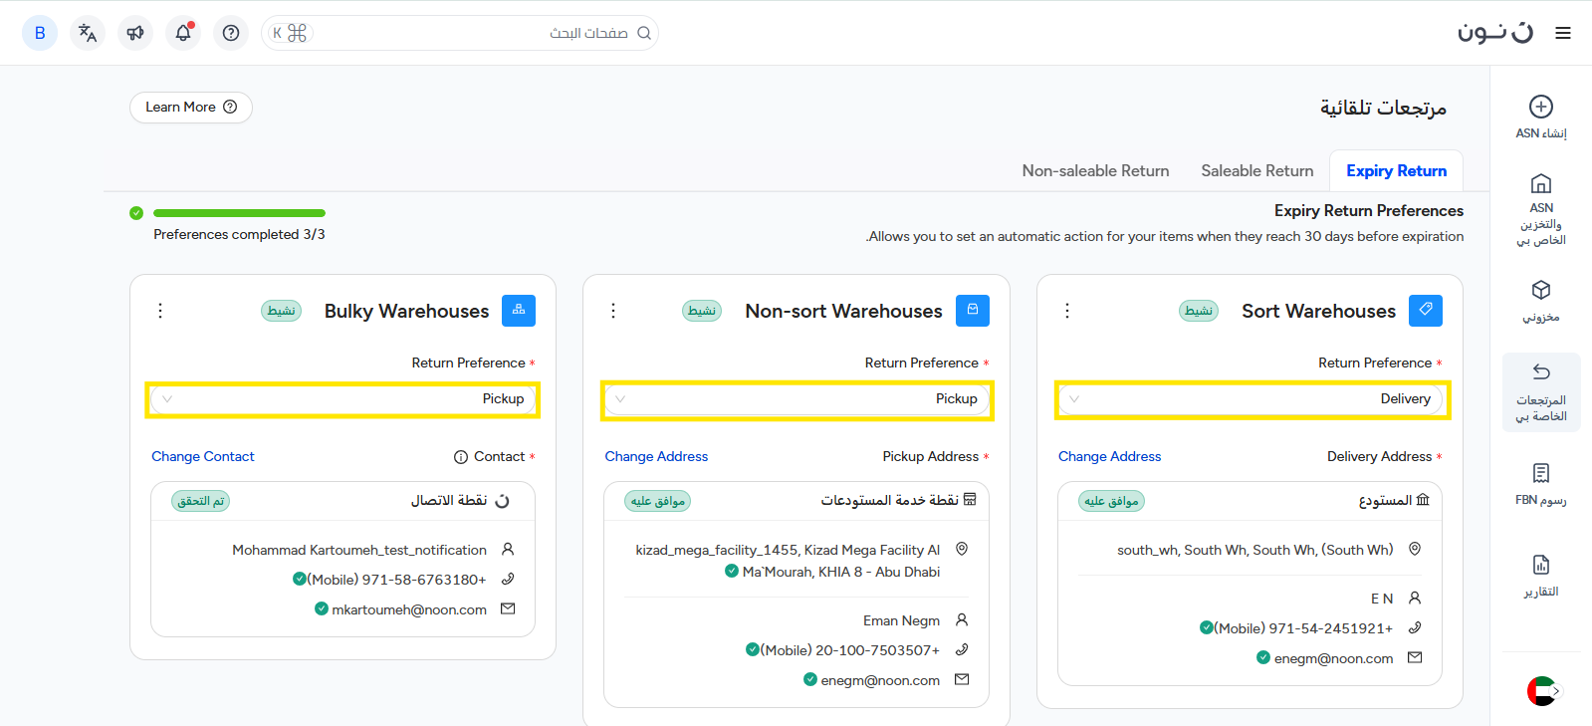Click the notification bell icon
This screenshot has width=1592, height=726.
tap(183, 33)
